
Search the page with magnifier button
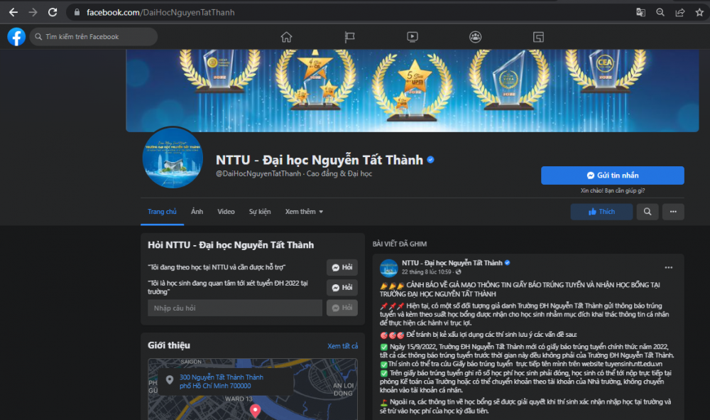(x=648, y=212)
